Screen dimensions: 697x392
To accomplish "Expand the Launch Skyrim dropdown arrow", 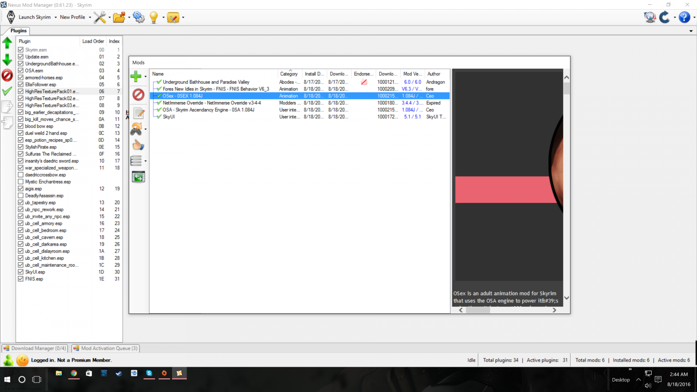I will 56,17.
